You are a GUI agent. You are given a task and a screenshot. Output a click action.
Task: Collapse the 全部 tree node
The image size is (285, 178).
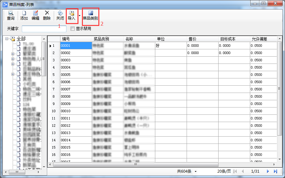[7, 39]
